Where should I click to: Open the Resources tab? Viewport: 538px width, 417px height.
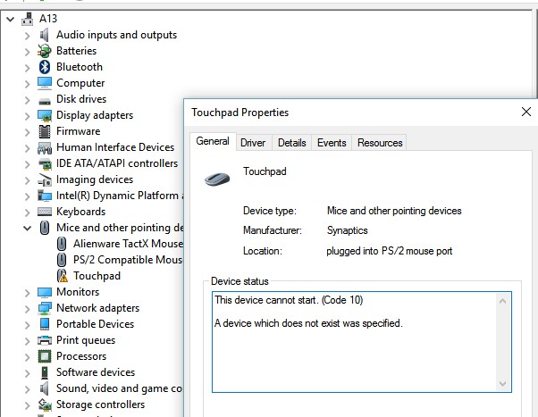(x=380, y=142)
